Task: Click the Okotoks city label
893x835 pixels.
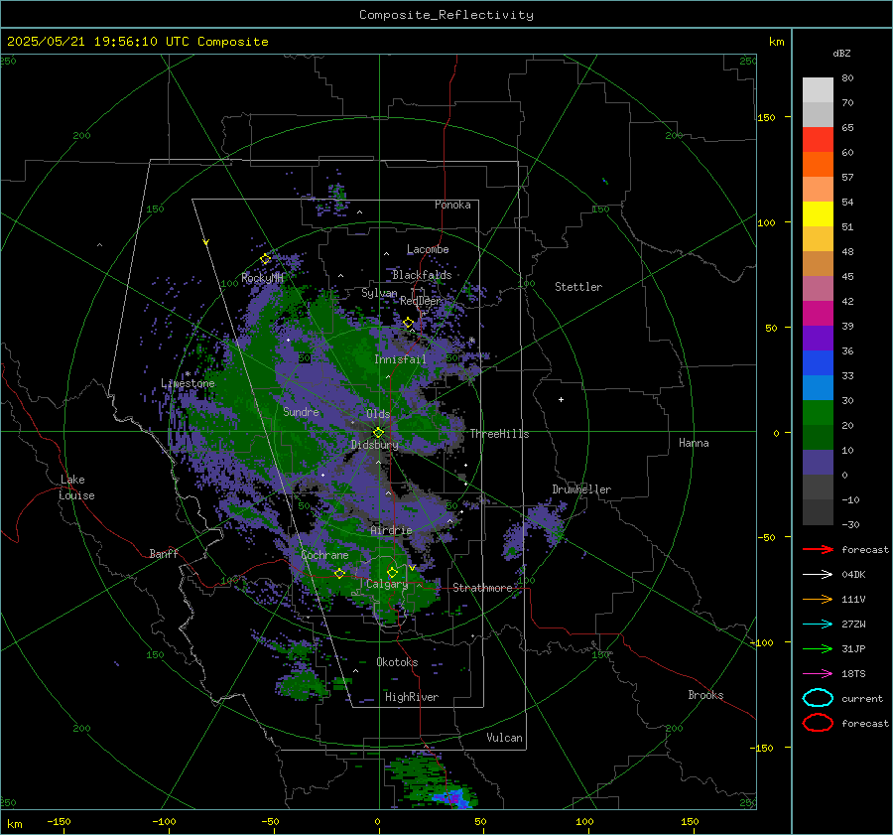Action: tap(397, 662)
